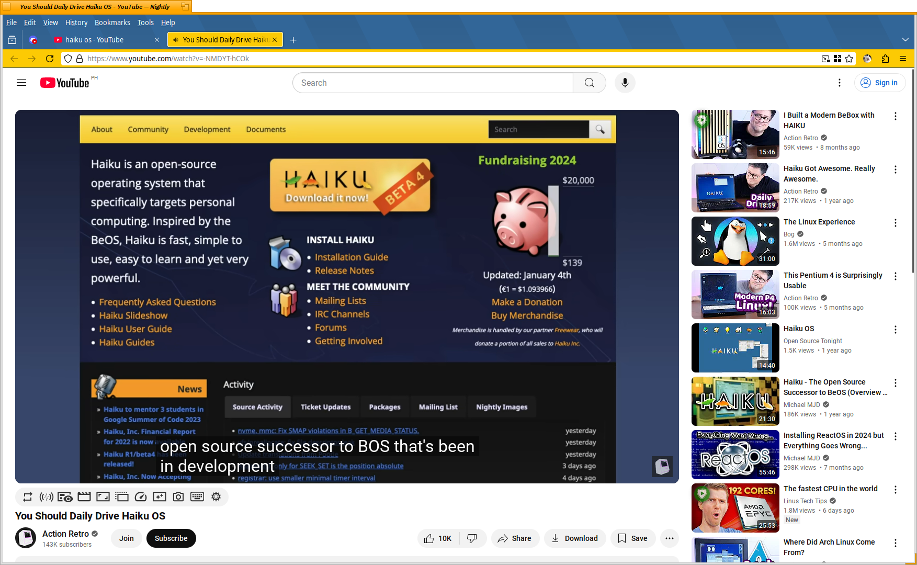
Task: Click the Download button
Action: (x=575, y=538)
